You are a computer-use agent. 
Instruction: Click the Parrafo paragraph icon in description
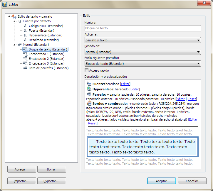pyautogui.click(x=89, y=94)
